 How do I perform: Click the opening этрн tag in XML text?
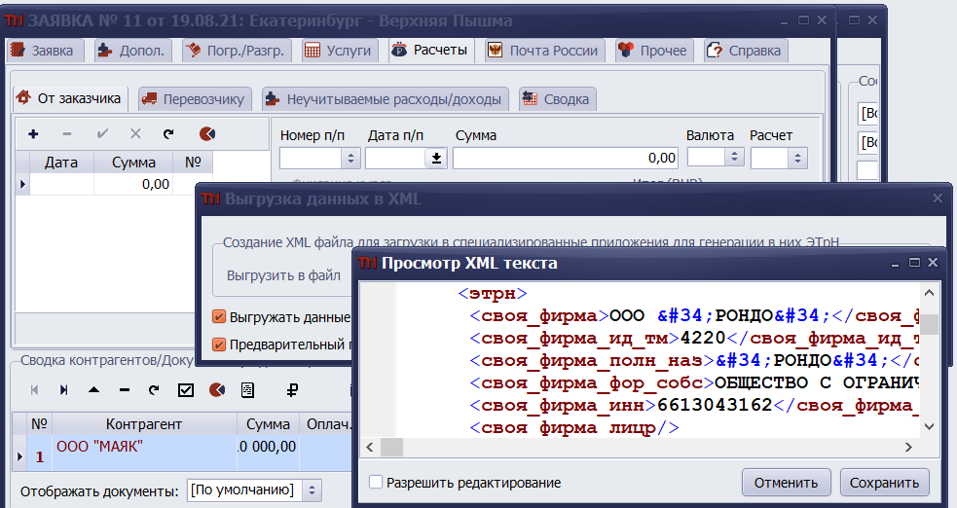tap(492, 293)
